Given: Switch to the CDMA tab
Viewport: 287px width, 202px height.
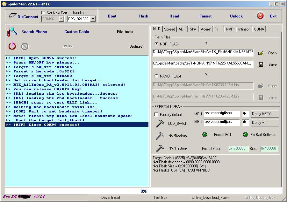Looking at the screenshot, I should (x=259, y=29).
